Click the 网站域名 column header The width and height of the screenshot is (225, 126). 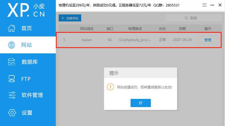(x=87, y=29)
